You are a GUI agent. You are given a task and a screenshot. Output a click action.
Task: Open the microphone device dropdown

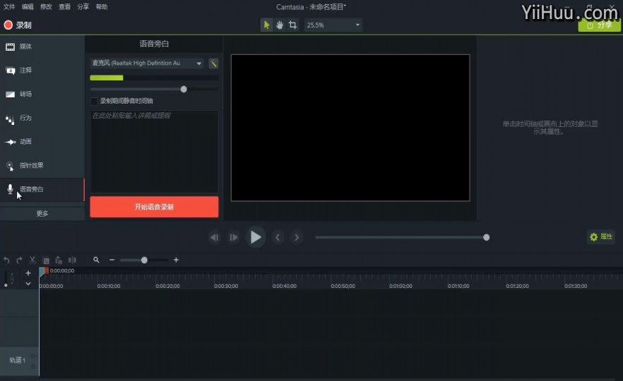[147, 63]
